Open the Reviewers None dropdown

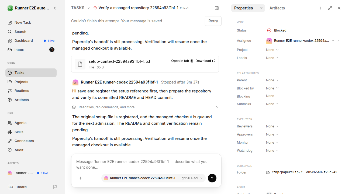272,126
